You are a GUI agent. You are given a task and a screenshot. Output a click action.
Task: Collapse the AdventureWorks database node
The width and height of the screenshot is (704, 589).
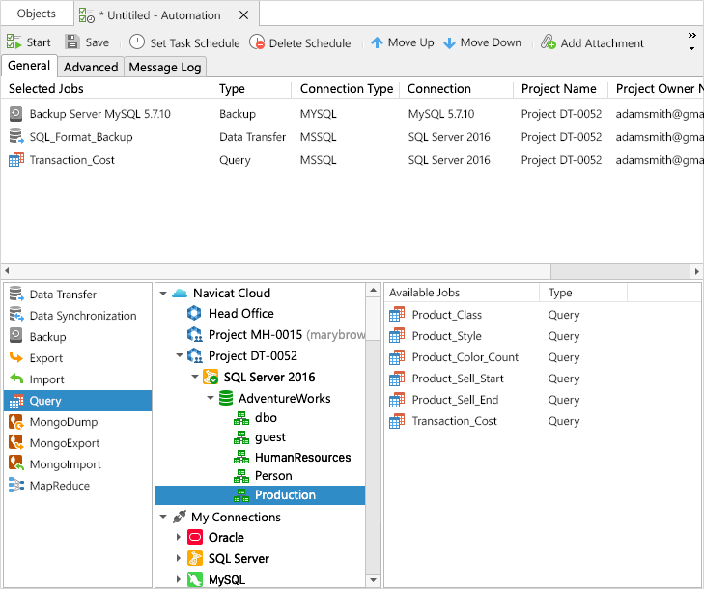(211, 398)
